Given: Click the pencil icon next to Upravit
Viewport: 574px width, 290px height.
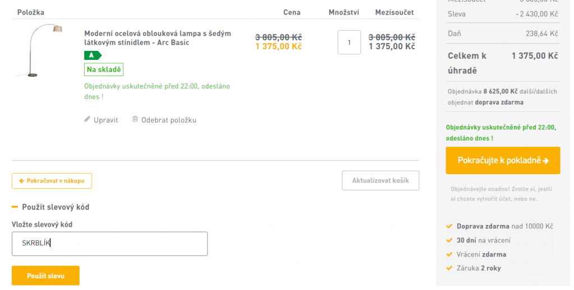Looking at the screenshot, I should (x=87, y=119).
